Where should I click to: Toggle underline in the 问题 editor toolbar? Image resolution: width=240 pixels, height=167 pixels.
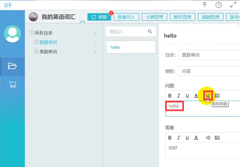[187, 96]
